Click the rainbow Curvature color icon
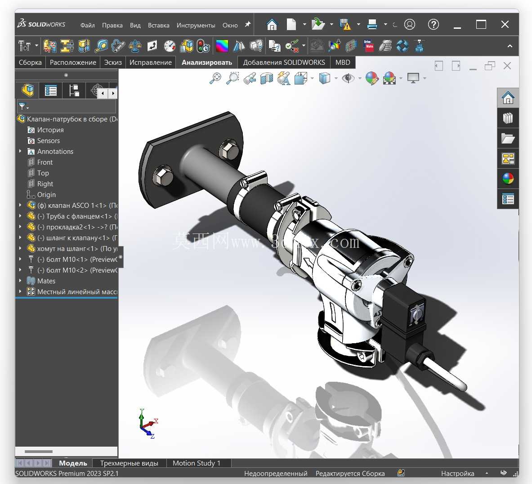 (x=222, y=46)
